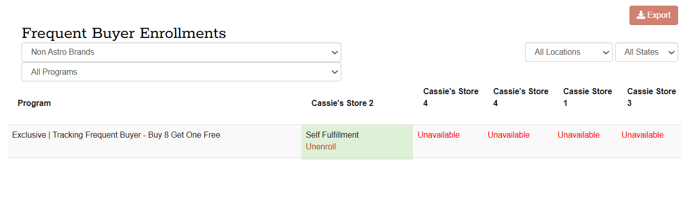This screenshot has width=696, height=215.
Task: Select Unavailable status under Cassie Store 3
Action: pos(642,135)
